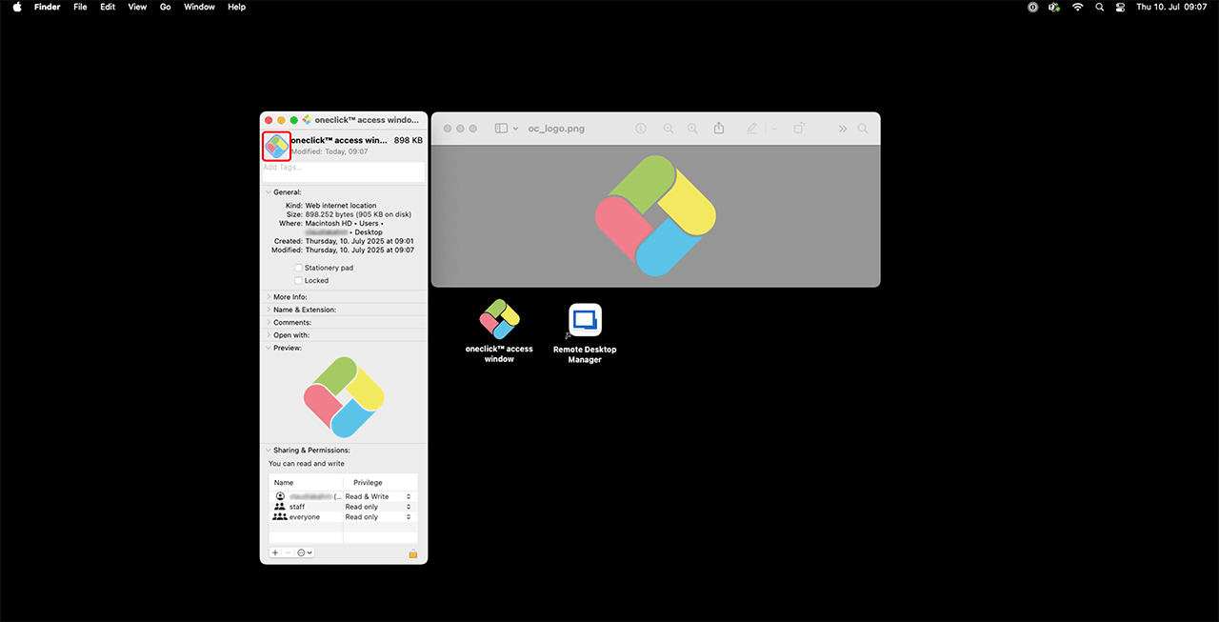Click the plus button to add a user

pos(275,552)
